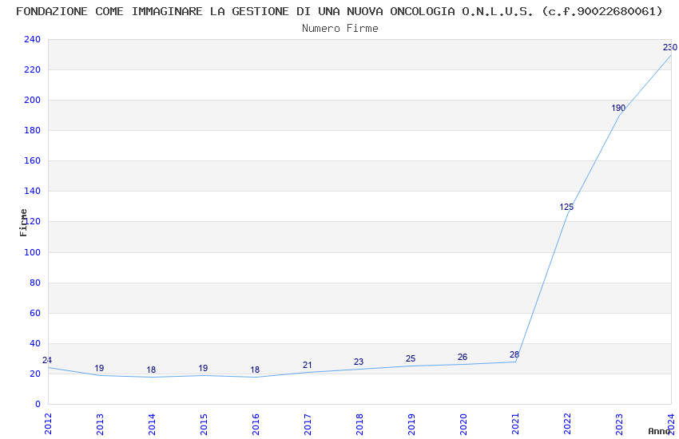Click the y-axis tick label 200
The height and width of the screenshot is (439, 679).
click(33, 100)
